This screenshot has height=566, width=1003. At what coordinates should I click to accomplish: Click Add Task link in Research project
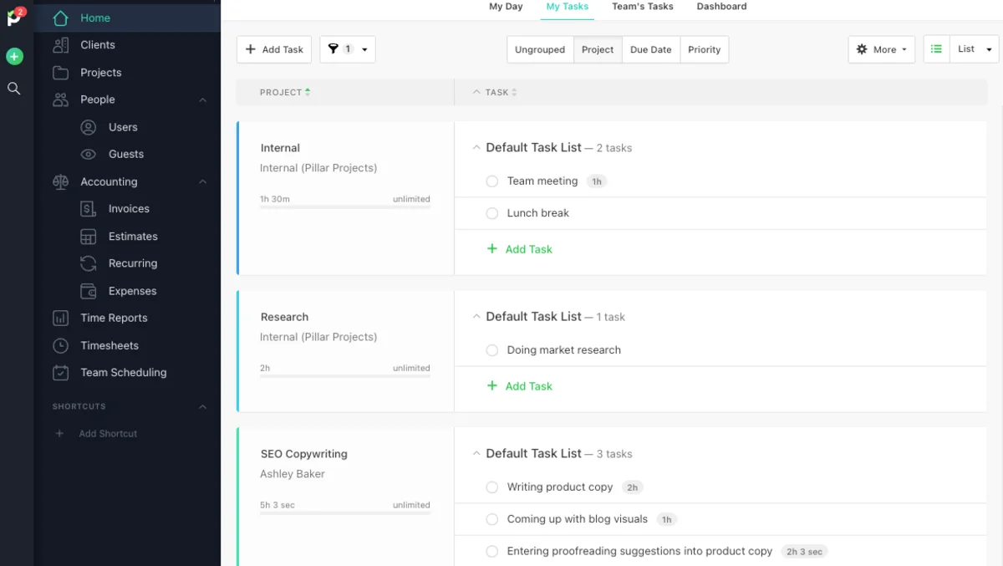click(528, 386)
